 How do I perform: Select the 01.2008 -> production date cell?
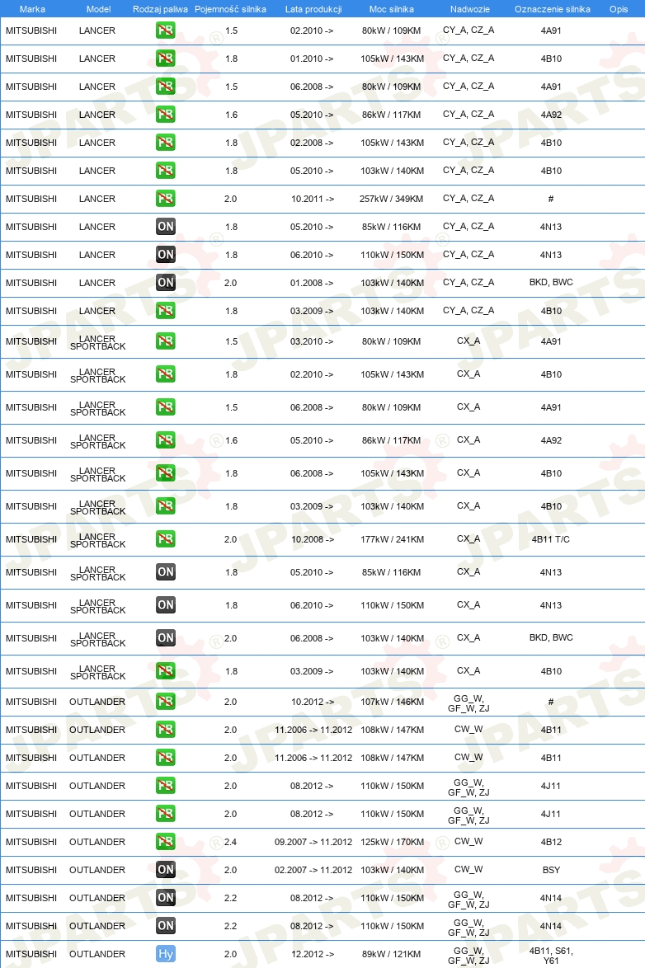(312, 283)
